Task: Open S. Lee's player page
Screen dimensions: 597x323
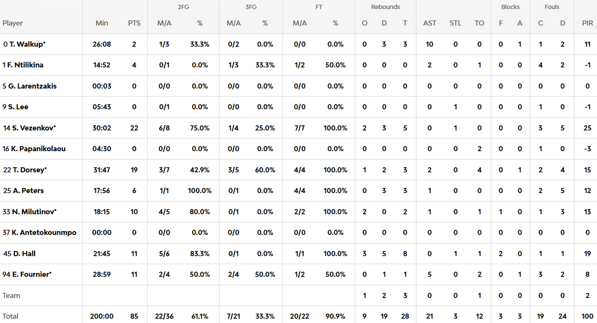Action: click(18, 107)
